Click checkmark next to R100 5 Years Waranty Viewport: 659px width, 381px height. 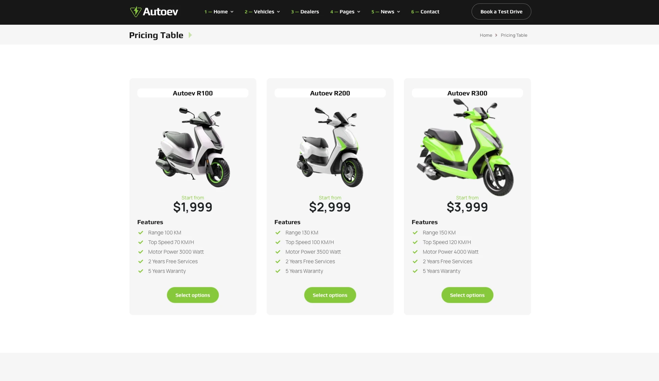[x=141, y=271]
